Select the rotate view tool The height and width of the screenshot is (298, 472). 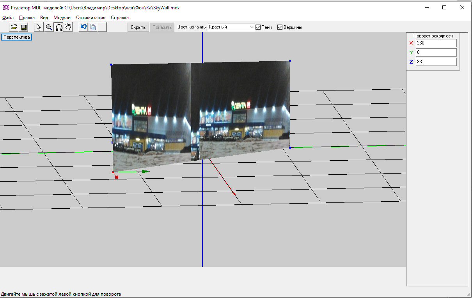point(59,27)
